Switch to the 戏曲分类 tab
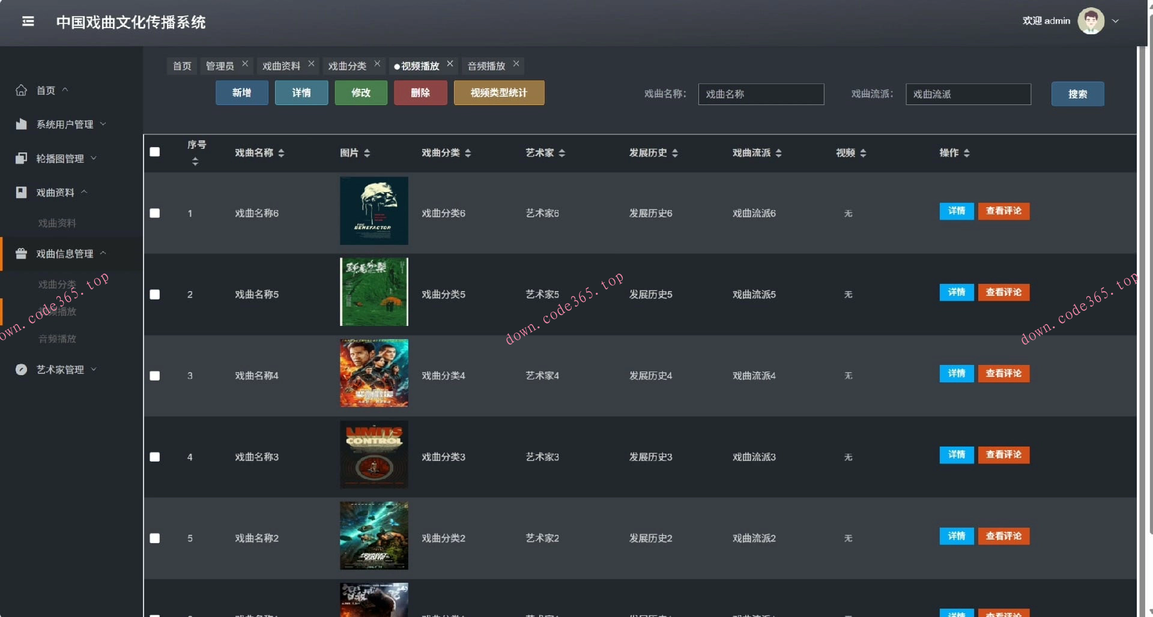 click(347, 66)
